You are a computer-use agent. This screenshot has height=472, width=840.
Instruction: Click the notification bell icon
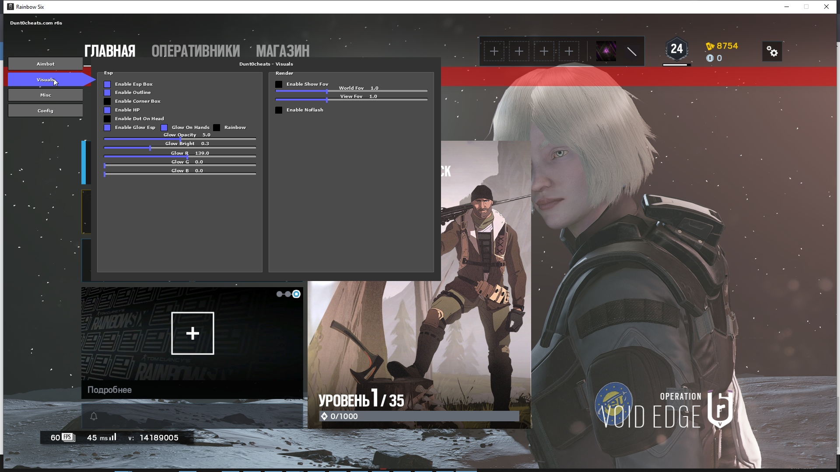[x=94, y=416]
